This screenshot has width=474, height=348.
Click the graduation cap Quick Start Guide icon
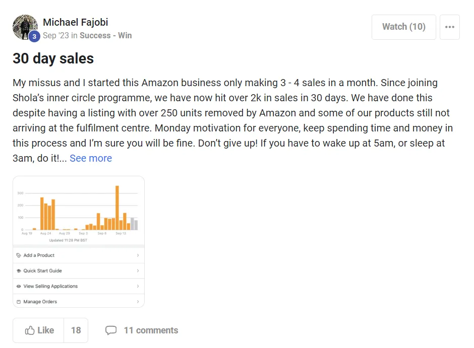[x=19, y=271]
